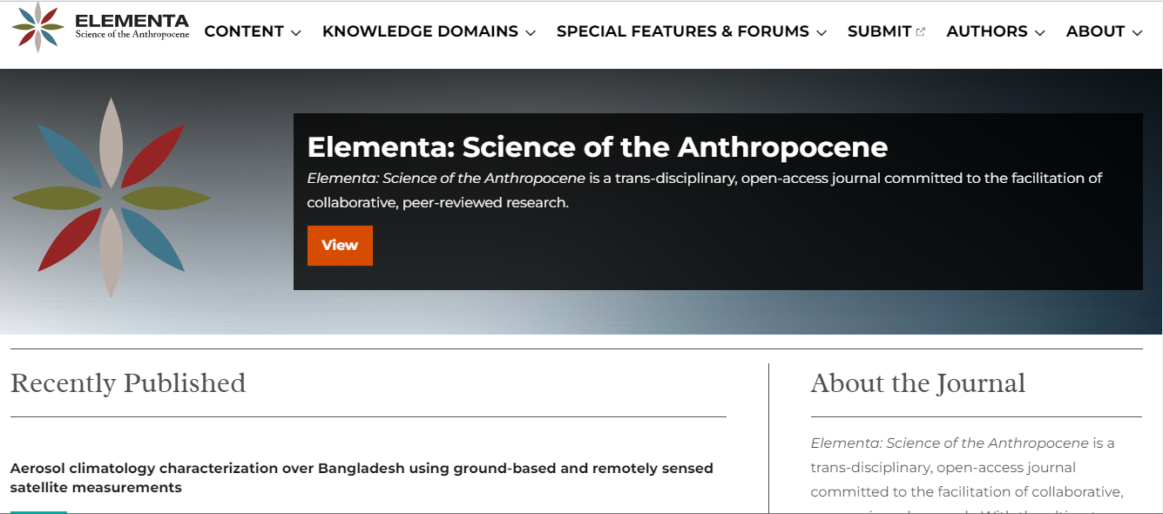Open the SPECIAL FEATURES & FORUMS menu label
1163x514 pixels.
[682, 31]
